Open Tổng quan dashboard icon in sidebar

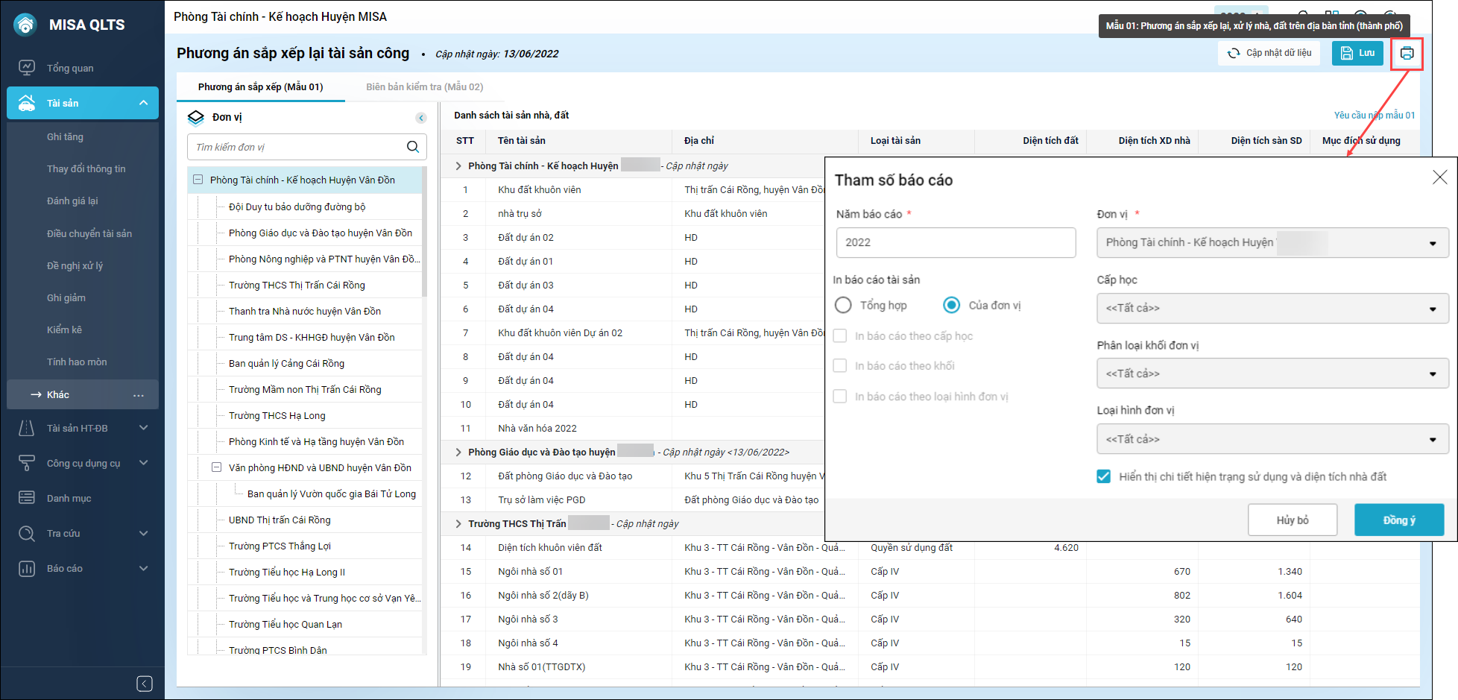pyautogui.click(x=27, y=68)
